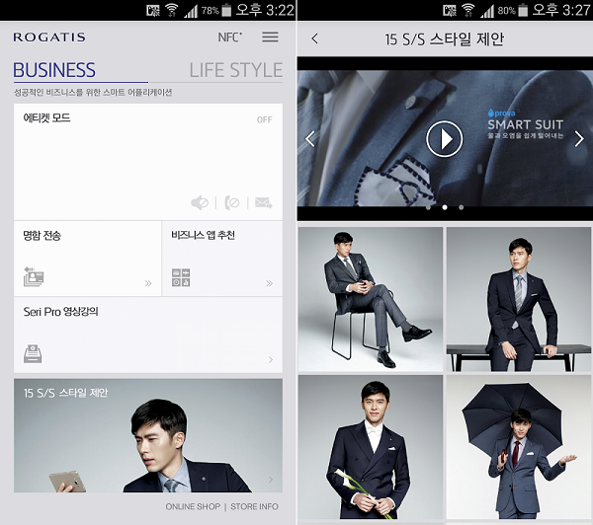The image size is (593, 525).
Task: Toggle 에티켓 모드 OFF switch
Action: tap(264, 119)
